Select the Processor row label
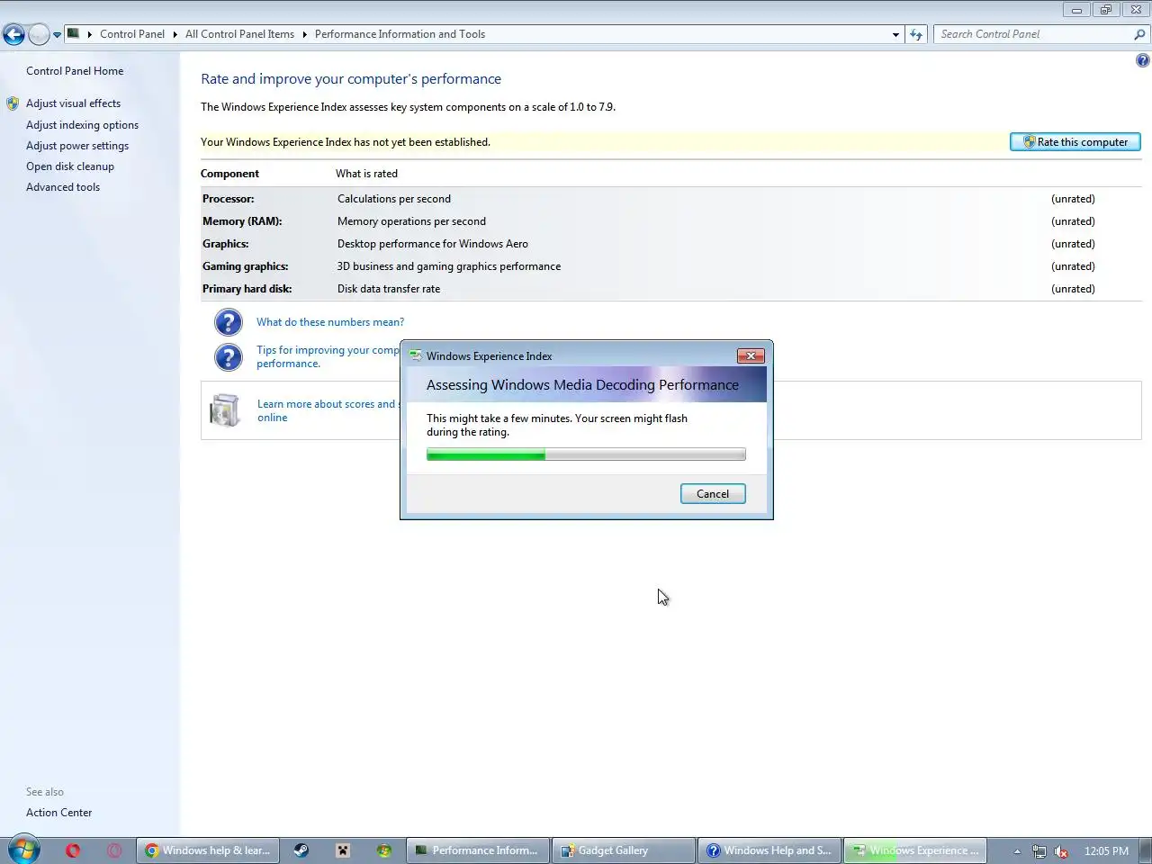Screen dimensions: 1152x864 (228, 199)
